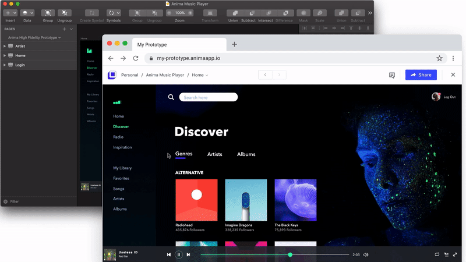Click the user avatar next to Log Out
This screenshot has height=262, width=466.
coord(436,97)
